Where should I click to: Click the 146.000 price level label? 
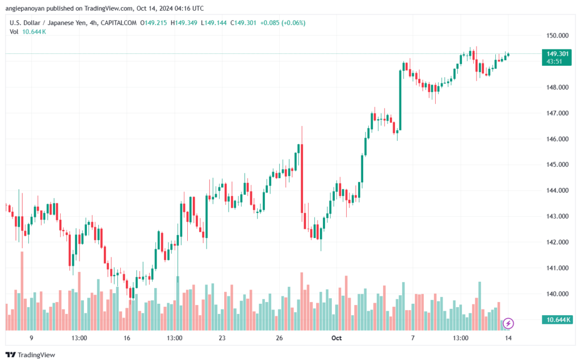tap(557, 139)
